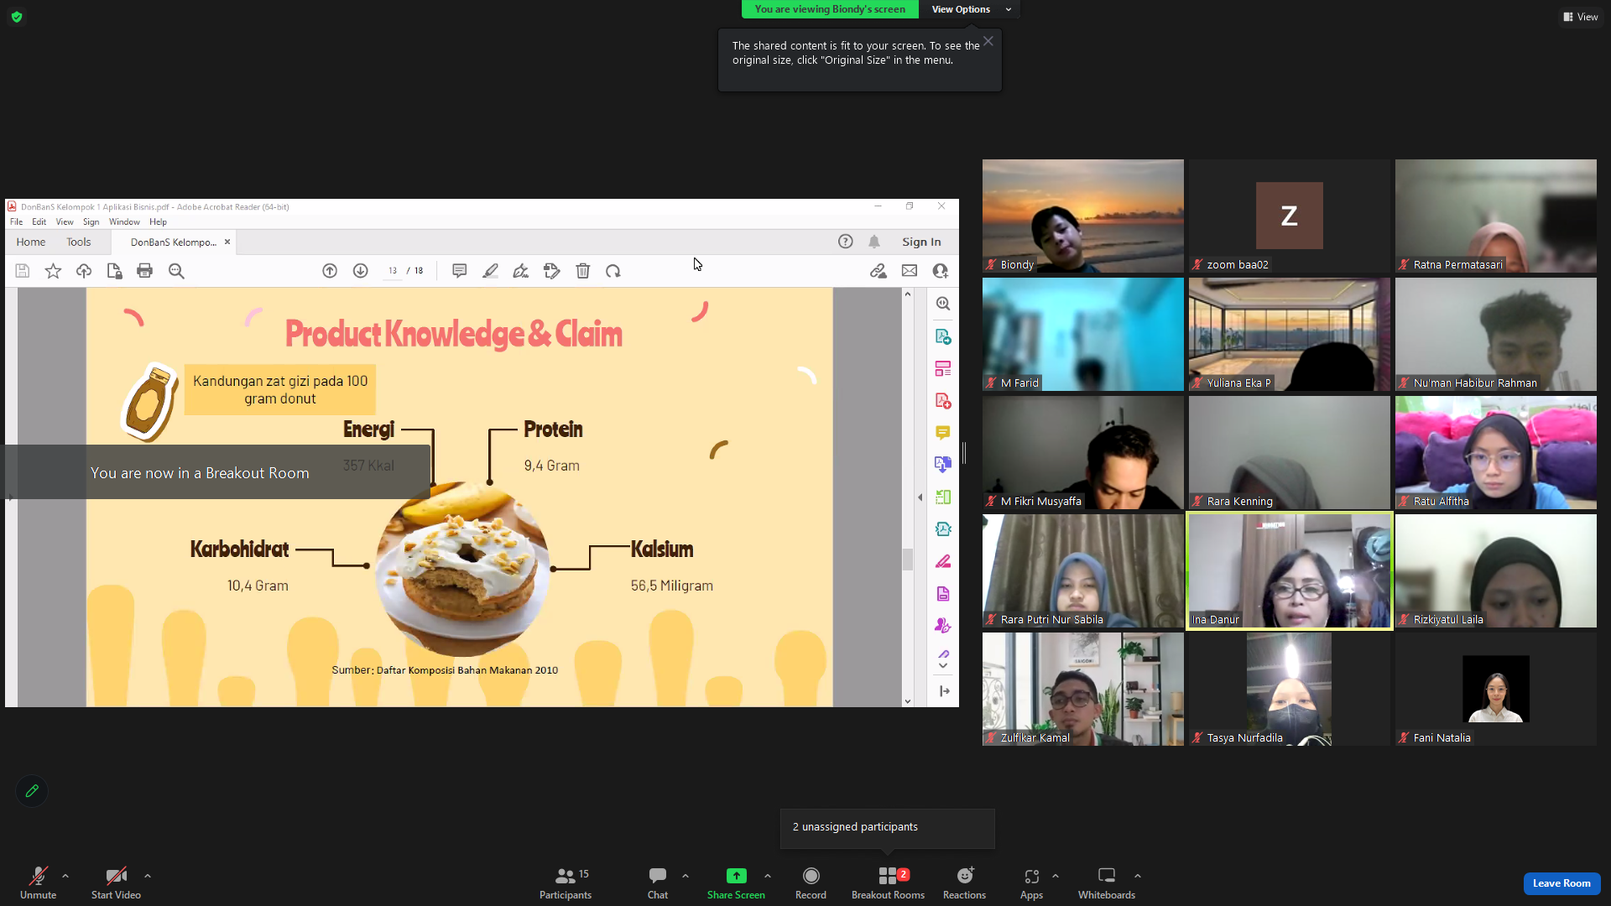Click the search tools magnifier in side pane
Viewport: 1611px width, 906px height.
[x=943, y=304]
